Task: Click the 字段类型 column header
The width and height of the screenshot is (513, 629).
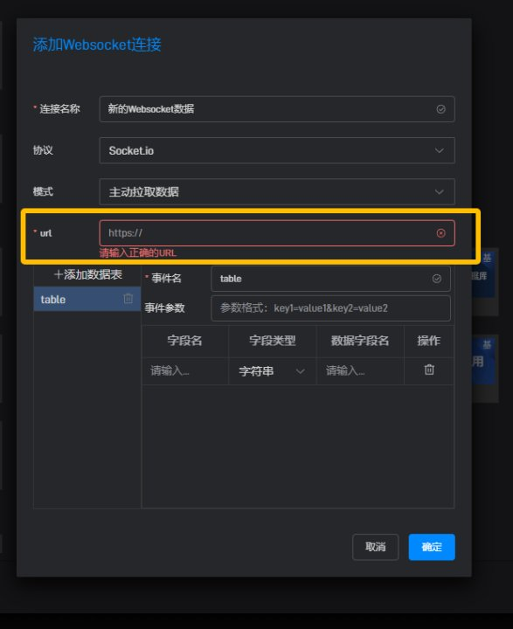Action: tap(272, 341)
